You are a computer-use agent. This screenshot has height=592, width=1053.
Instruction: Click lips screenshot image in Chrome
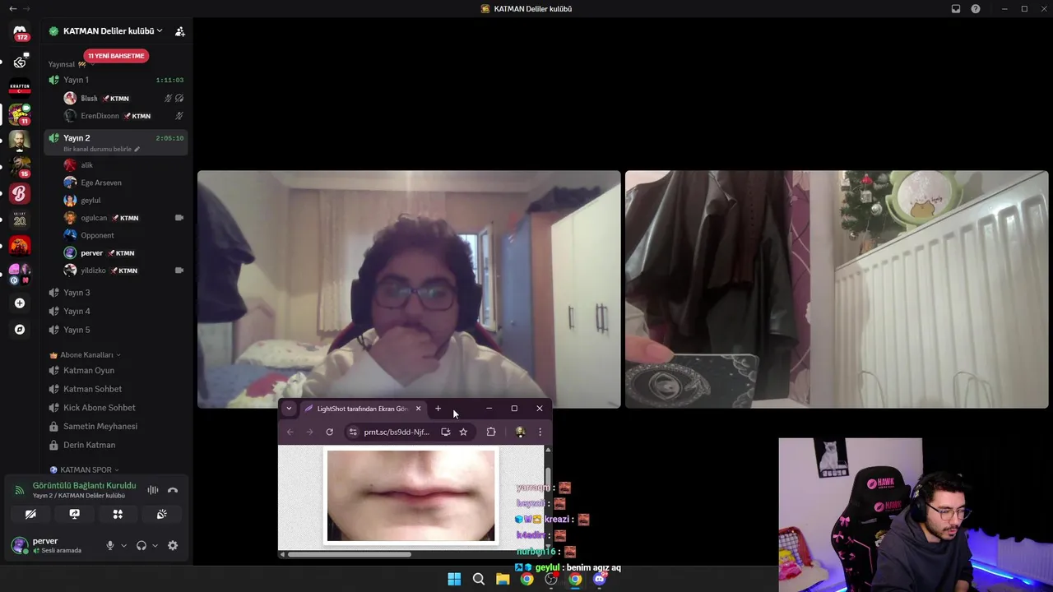pyautogui.click(x=411, y=495)
